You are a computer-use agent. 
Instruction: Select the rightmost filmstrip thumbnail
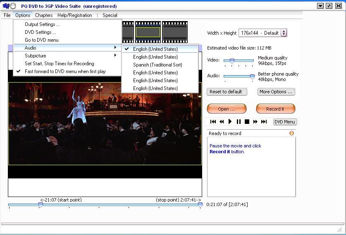[175, 32]
